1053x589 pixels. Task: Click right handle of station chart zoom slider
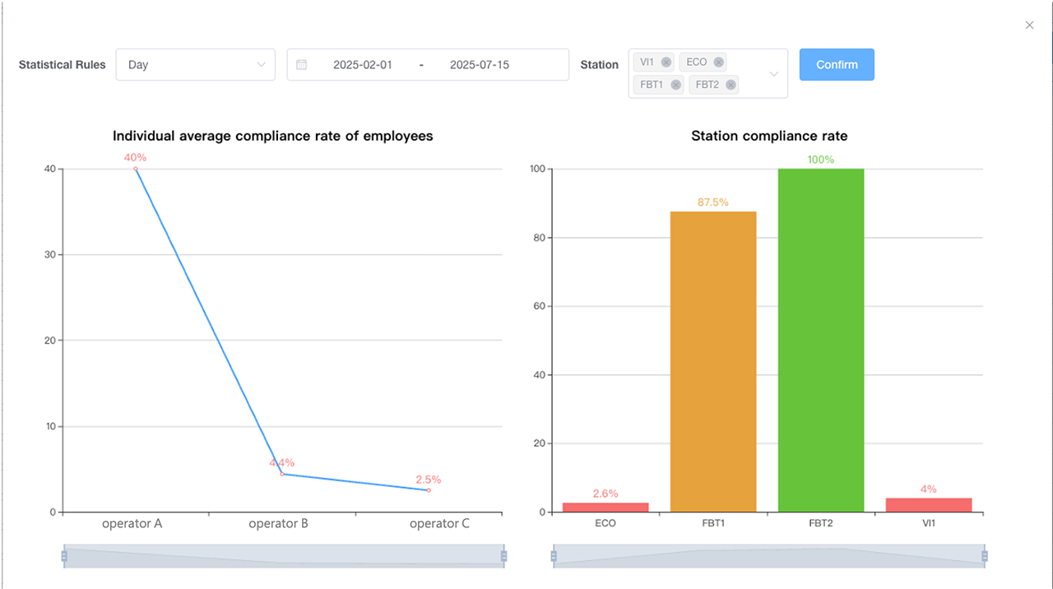pyautogui.click(x=984, y=556)
